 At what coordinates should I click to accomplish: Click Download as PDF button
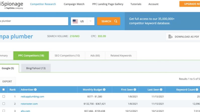183,36
